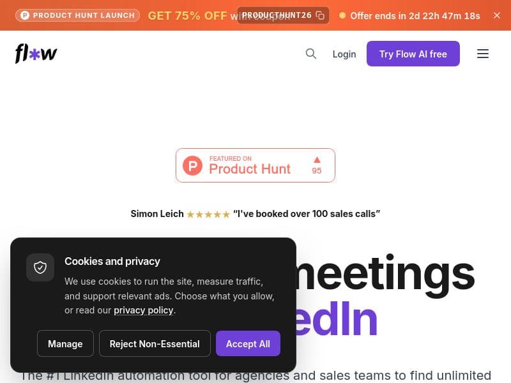The width and height of the screenshot is (511, 383).
Task: Click the Flow logo in header
Action: click(36, 54)
